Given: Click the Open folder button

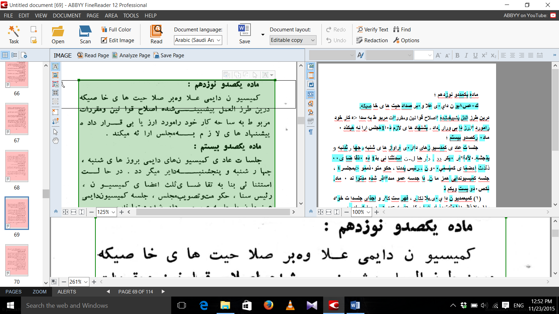Looking at the screenshot, I should [x=58, y=35].
